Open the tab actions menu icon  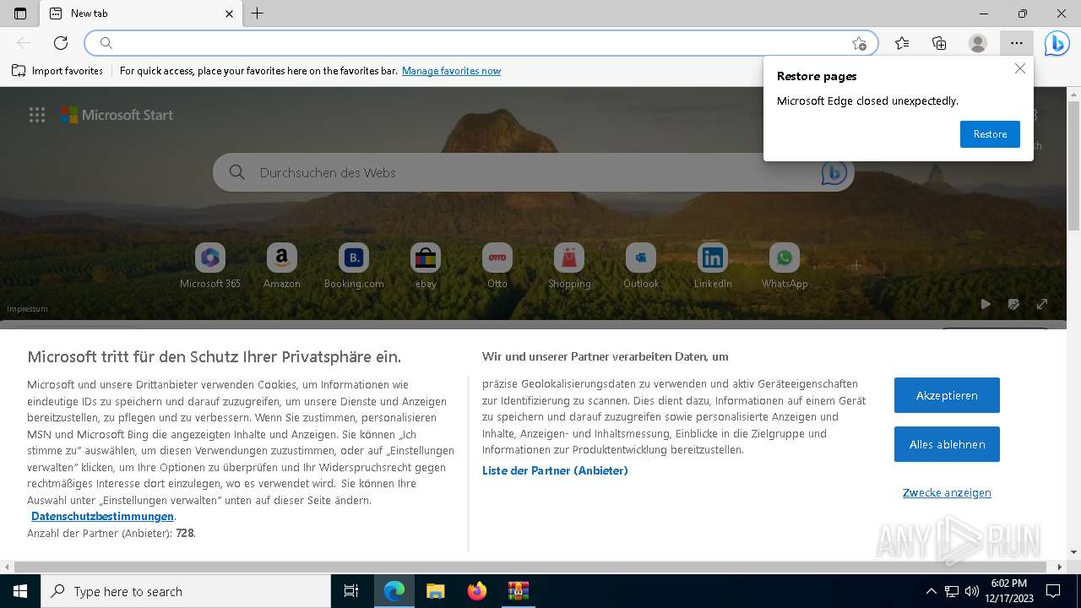click(x=20, y=14)
